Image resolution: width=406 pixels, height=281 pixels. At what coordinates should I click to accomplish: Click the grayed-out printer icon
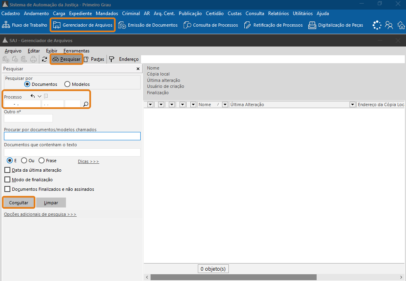33,59
